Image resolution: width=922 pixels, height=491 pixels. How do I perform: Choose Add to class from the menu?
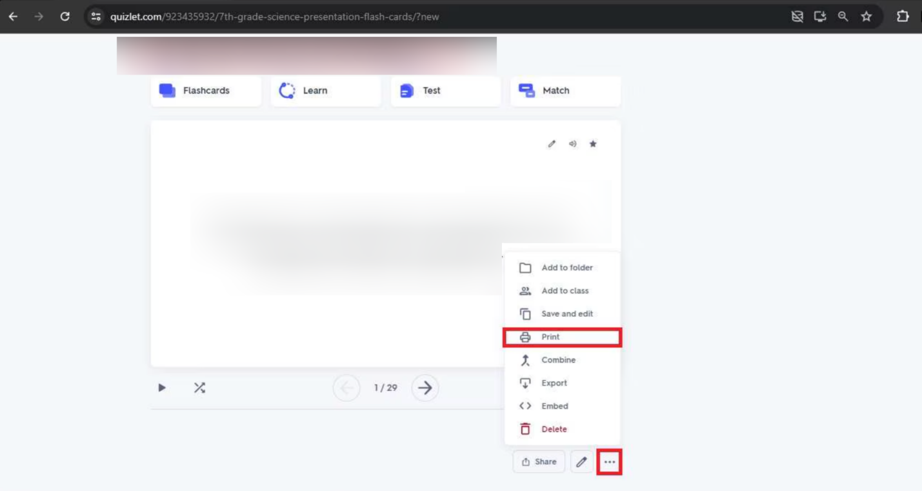click(562, 291)
